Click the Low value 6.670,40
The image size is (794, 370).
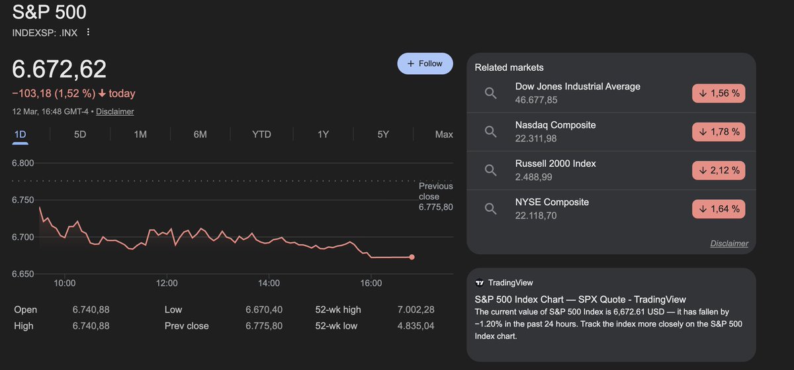click(x=264, y=310)
